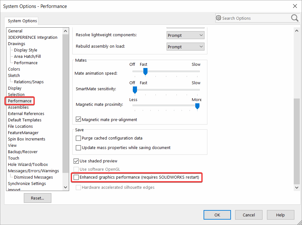Uncheck Use shaded preview

(76, 161)
